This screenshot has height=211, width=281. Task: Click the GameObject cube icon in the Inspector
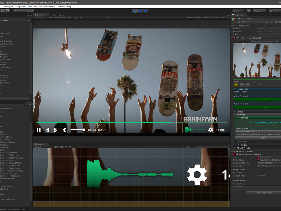coord(233,19)
